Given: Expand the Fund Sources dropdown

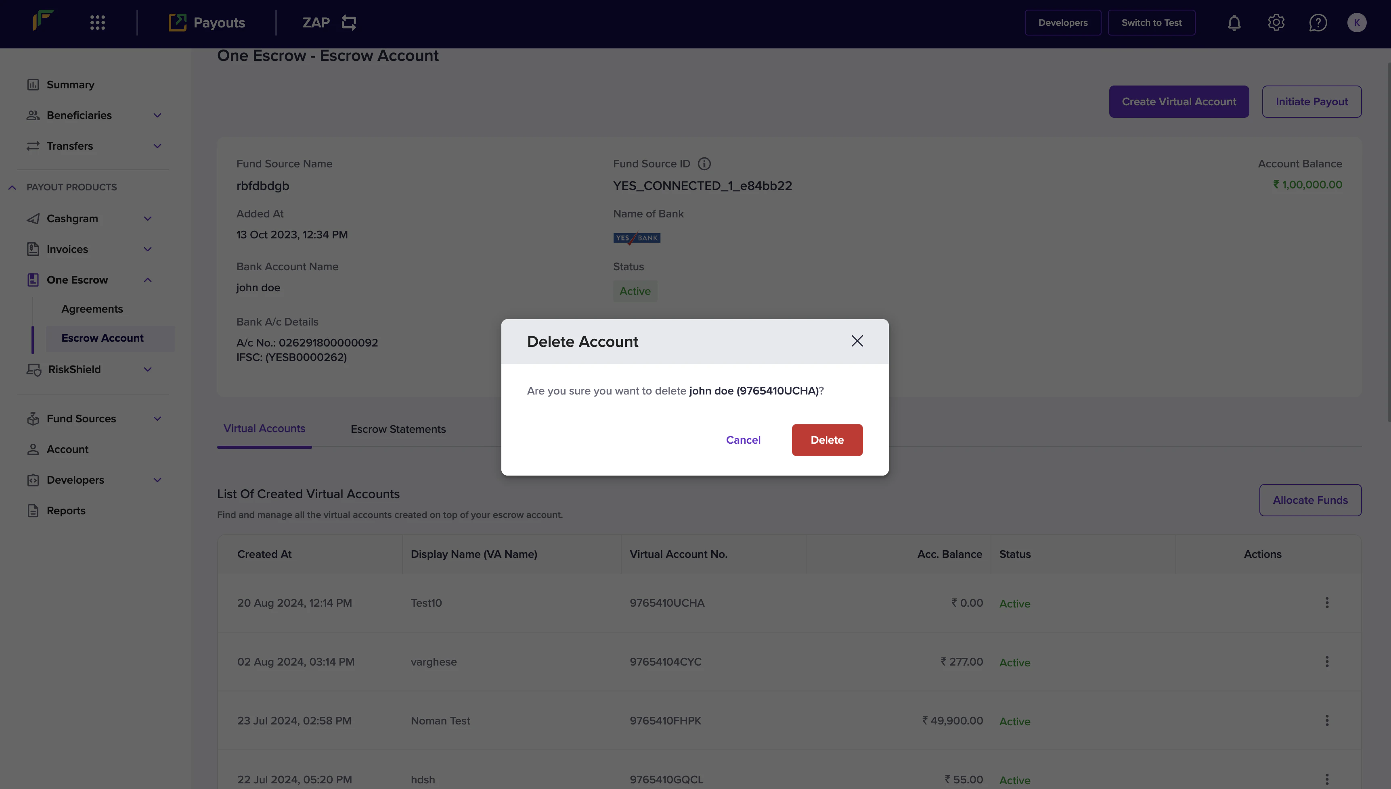Looking at the screenshot, I should (157, 419).
